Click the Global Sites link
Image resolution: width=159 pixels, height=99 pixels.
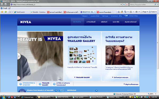tap(133, 16)
